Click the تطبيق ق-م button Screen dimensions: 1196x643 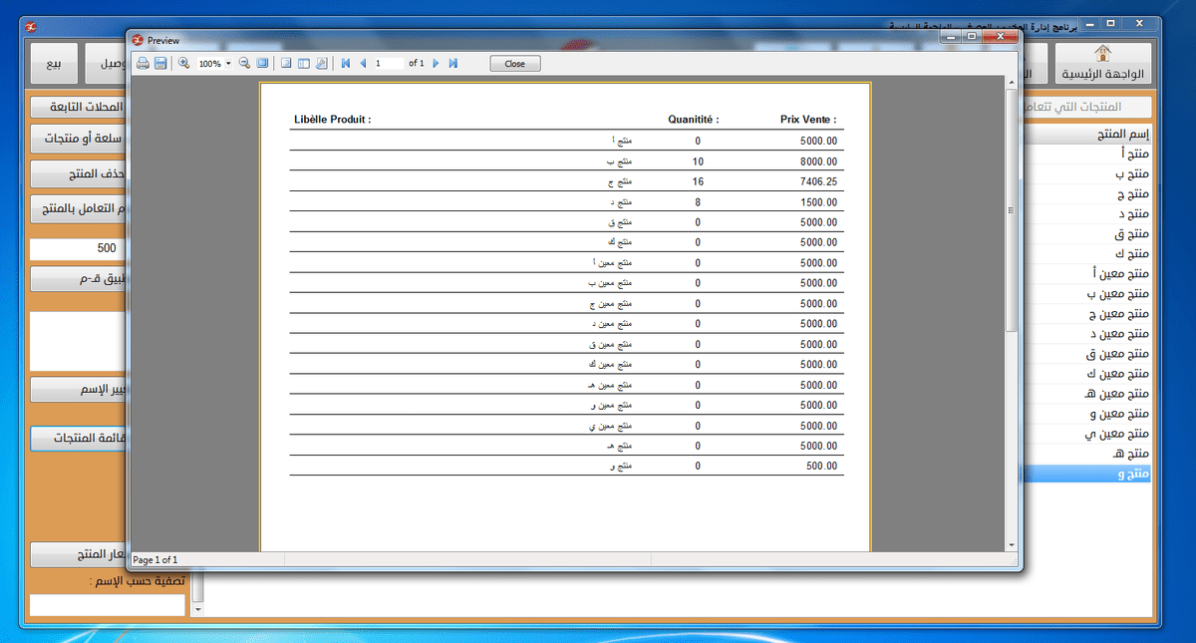pos(78,278)
